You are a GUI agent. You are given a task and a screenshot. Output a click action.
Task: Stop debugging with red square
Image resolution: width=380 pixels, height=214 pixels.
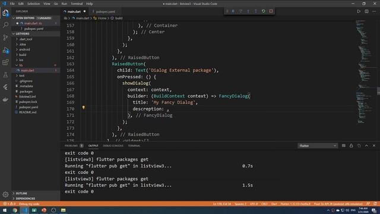pyautogui.click(x=271, y=11)
